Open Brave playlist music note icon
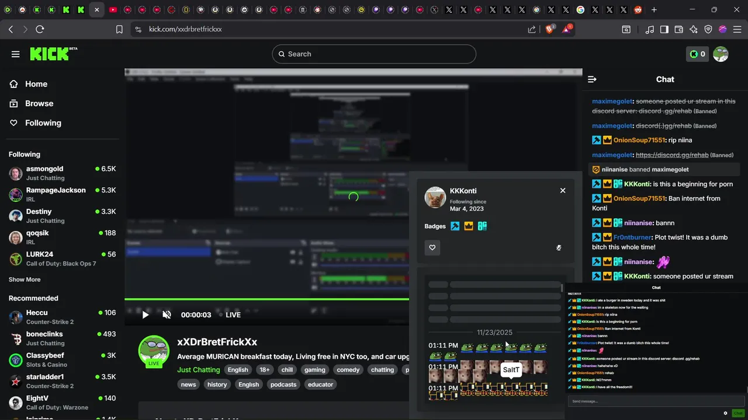This screenshot has height=420, width=748. point(650,29)
